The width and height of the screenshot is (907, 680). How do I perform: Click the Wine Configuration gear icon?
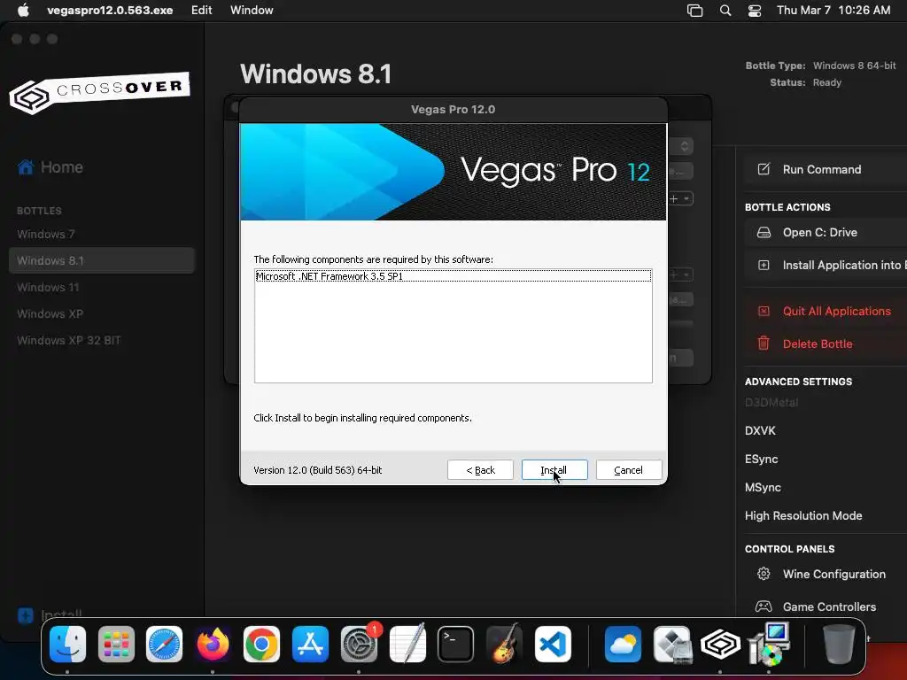tap(764, 574)
